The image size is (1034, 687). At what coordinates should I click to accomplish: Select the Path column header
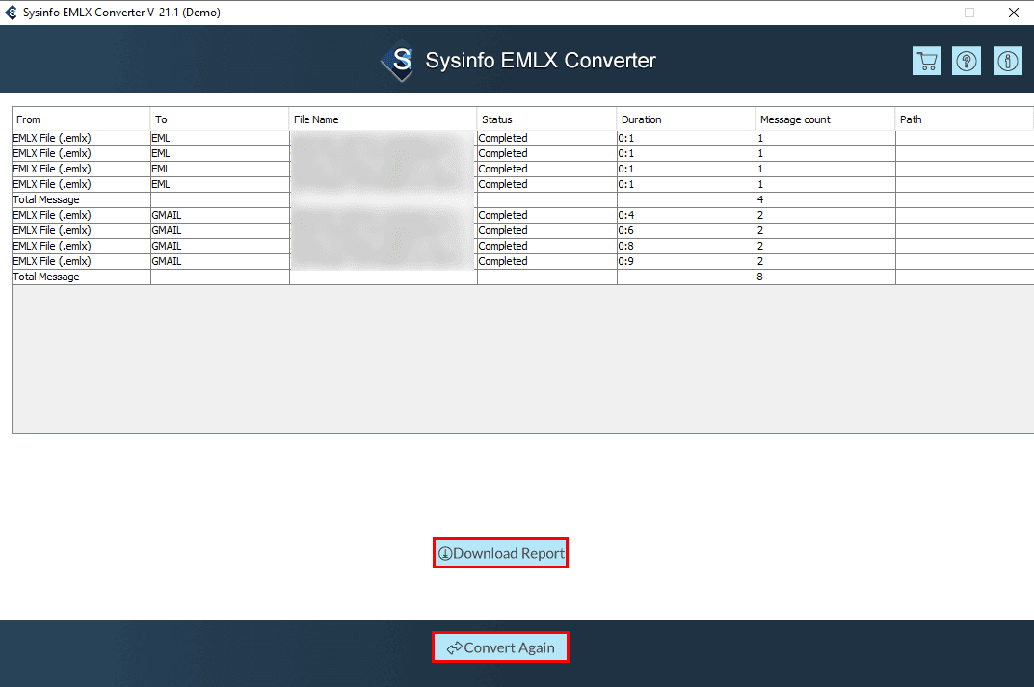[x=964, y=119]
